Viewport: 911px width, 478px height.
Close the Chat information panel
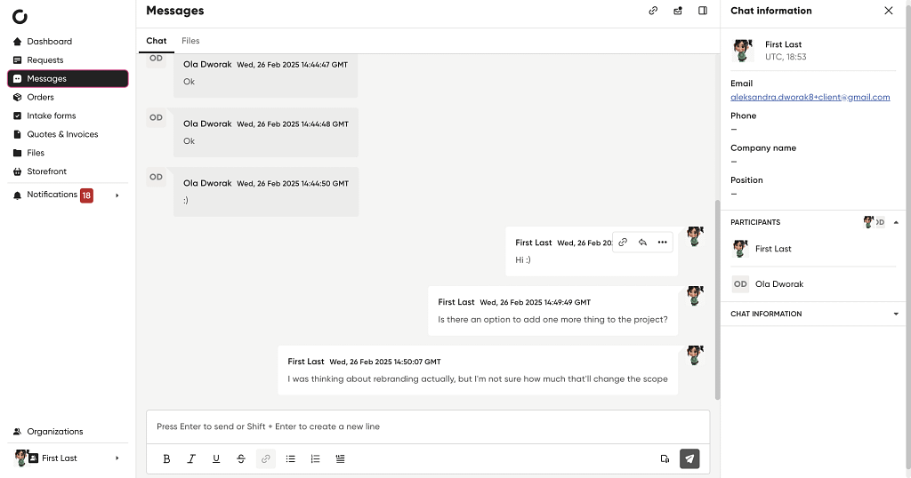click(889, 11)
